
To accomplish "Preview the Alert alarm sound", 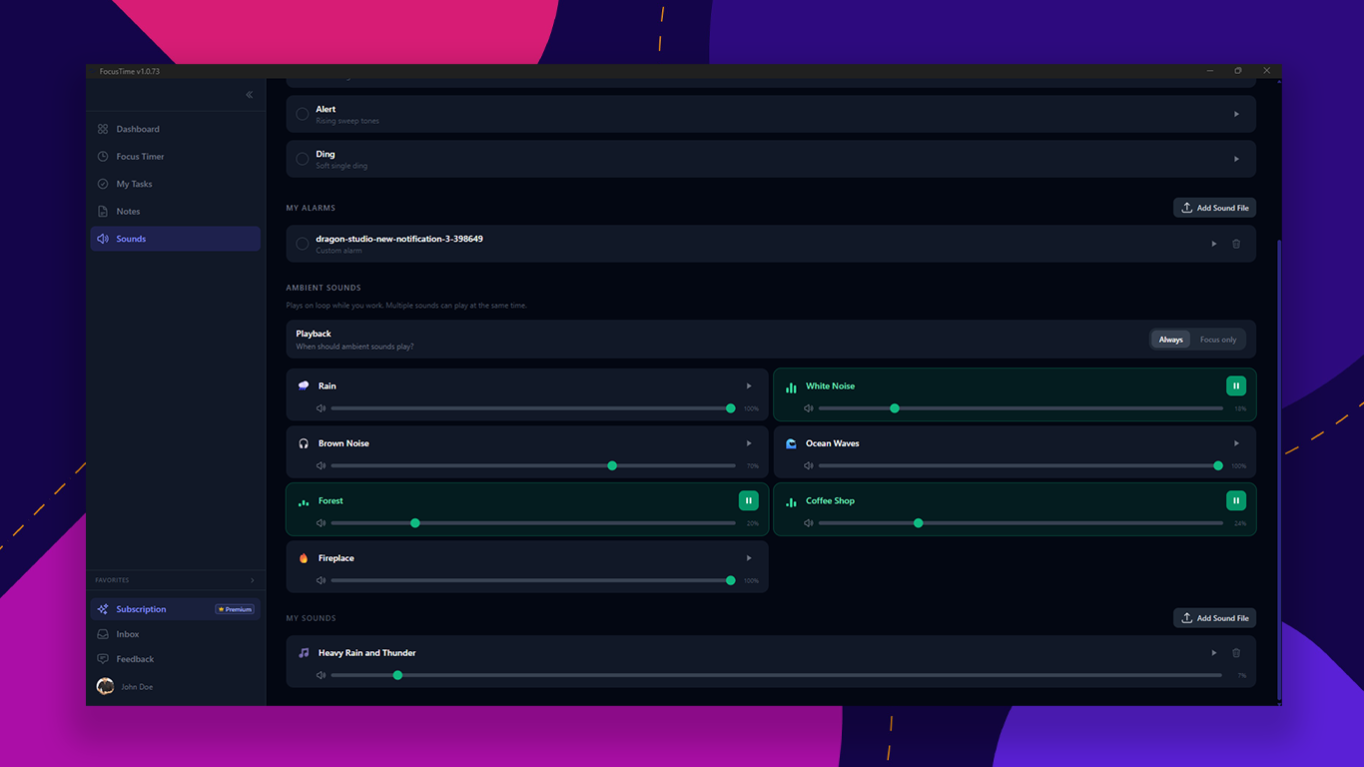I will coord(1236,114).
